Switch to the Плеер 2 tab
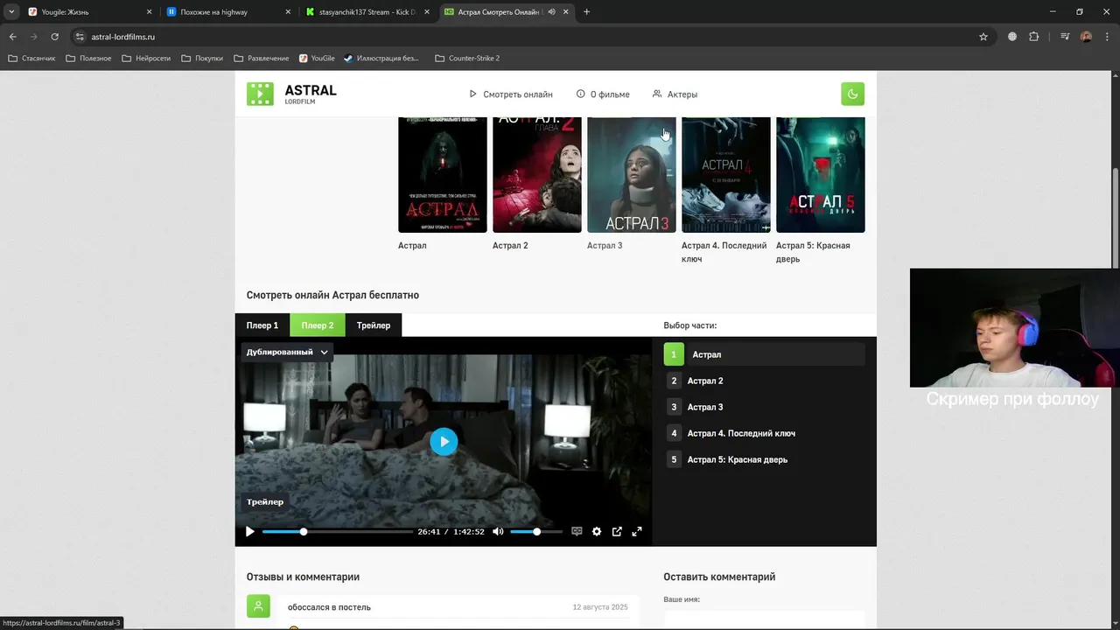This screenshot has width=1120, height=630. [x=318, y=325]
